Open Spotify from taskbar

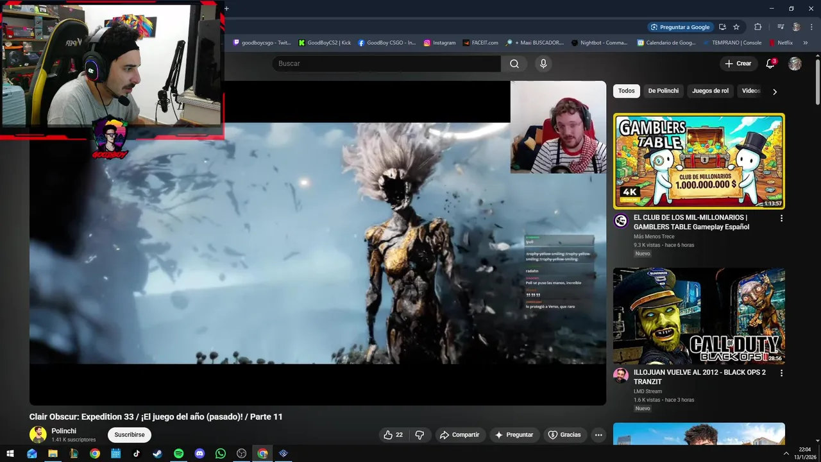point(178,454)
